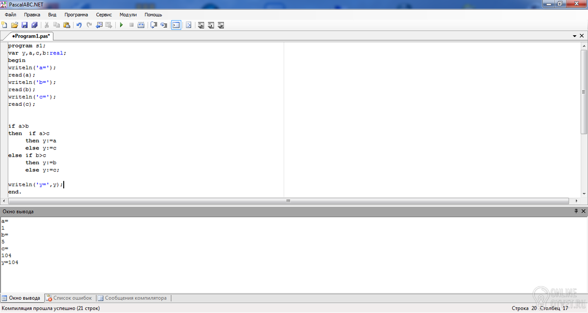
Task: Switch to the Program1.pas tab
Action: [x=30, y=36]
